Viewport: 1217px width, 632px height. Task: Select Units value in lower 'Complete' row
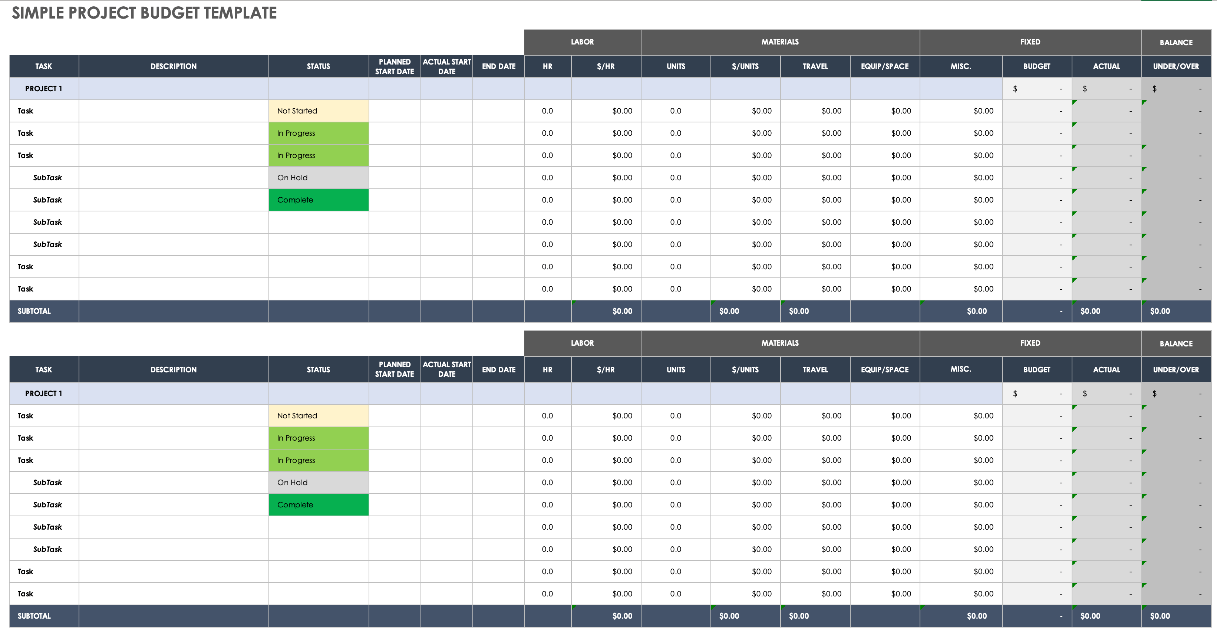tap(676, 505)
